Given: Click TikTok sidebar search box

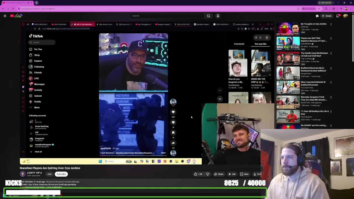Looking at the screenshot, I should pos(42,42).
